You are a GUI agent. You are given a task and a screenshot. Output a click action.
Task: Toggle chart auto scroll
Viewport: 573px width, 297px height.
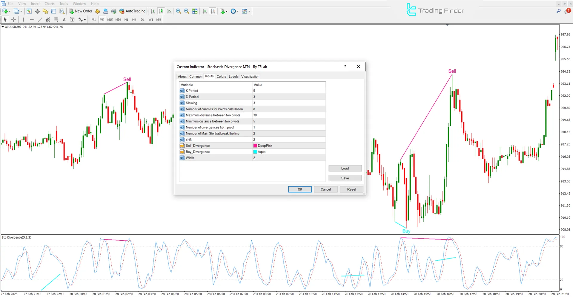[205, 11]
